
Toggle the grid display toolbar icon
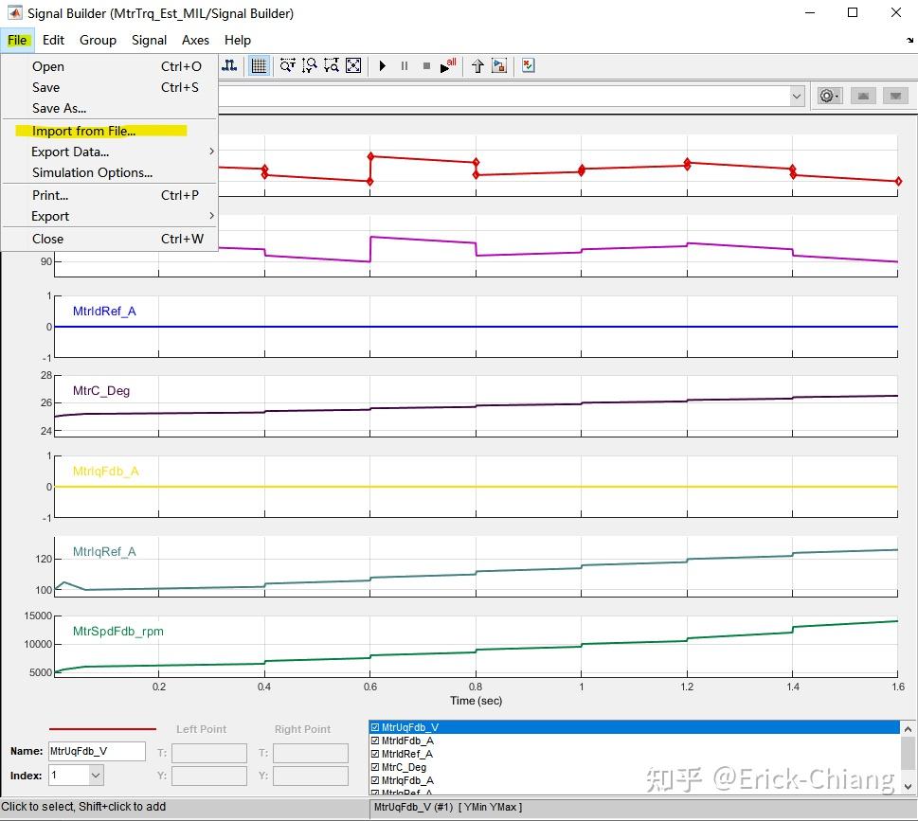tap(258, 65)
